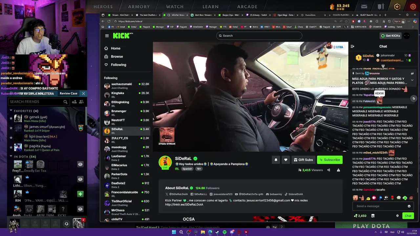The width and height of the screenshot is (420, 236).
Task: Open Kick user avatar menu
Action: (x=407, y=36)
